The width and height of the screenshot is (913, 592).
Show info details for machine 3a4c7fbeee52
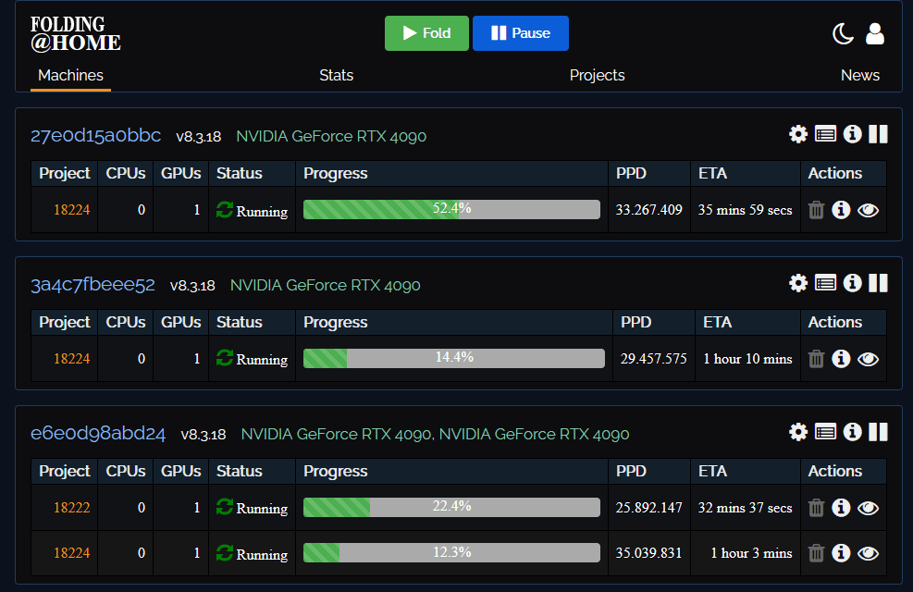(853, 283)
